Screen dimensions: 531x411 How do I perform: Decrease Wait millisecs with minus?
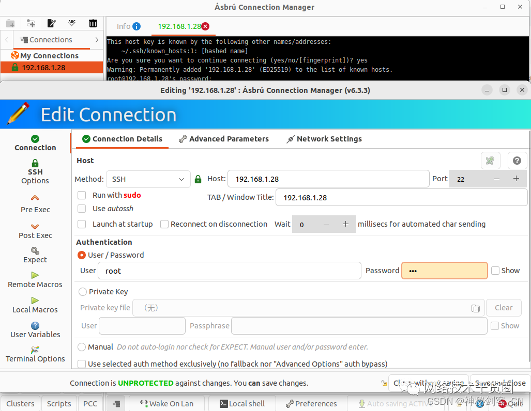326,224
